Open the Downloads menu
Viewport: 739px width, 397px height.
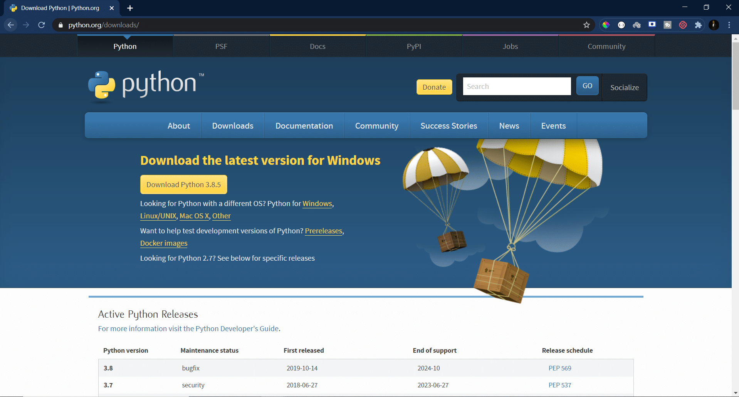tap(233, 126)
